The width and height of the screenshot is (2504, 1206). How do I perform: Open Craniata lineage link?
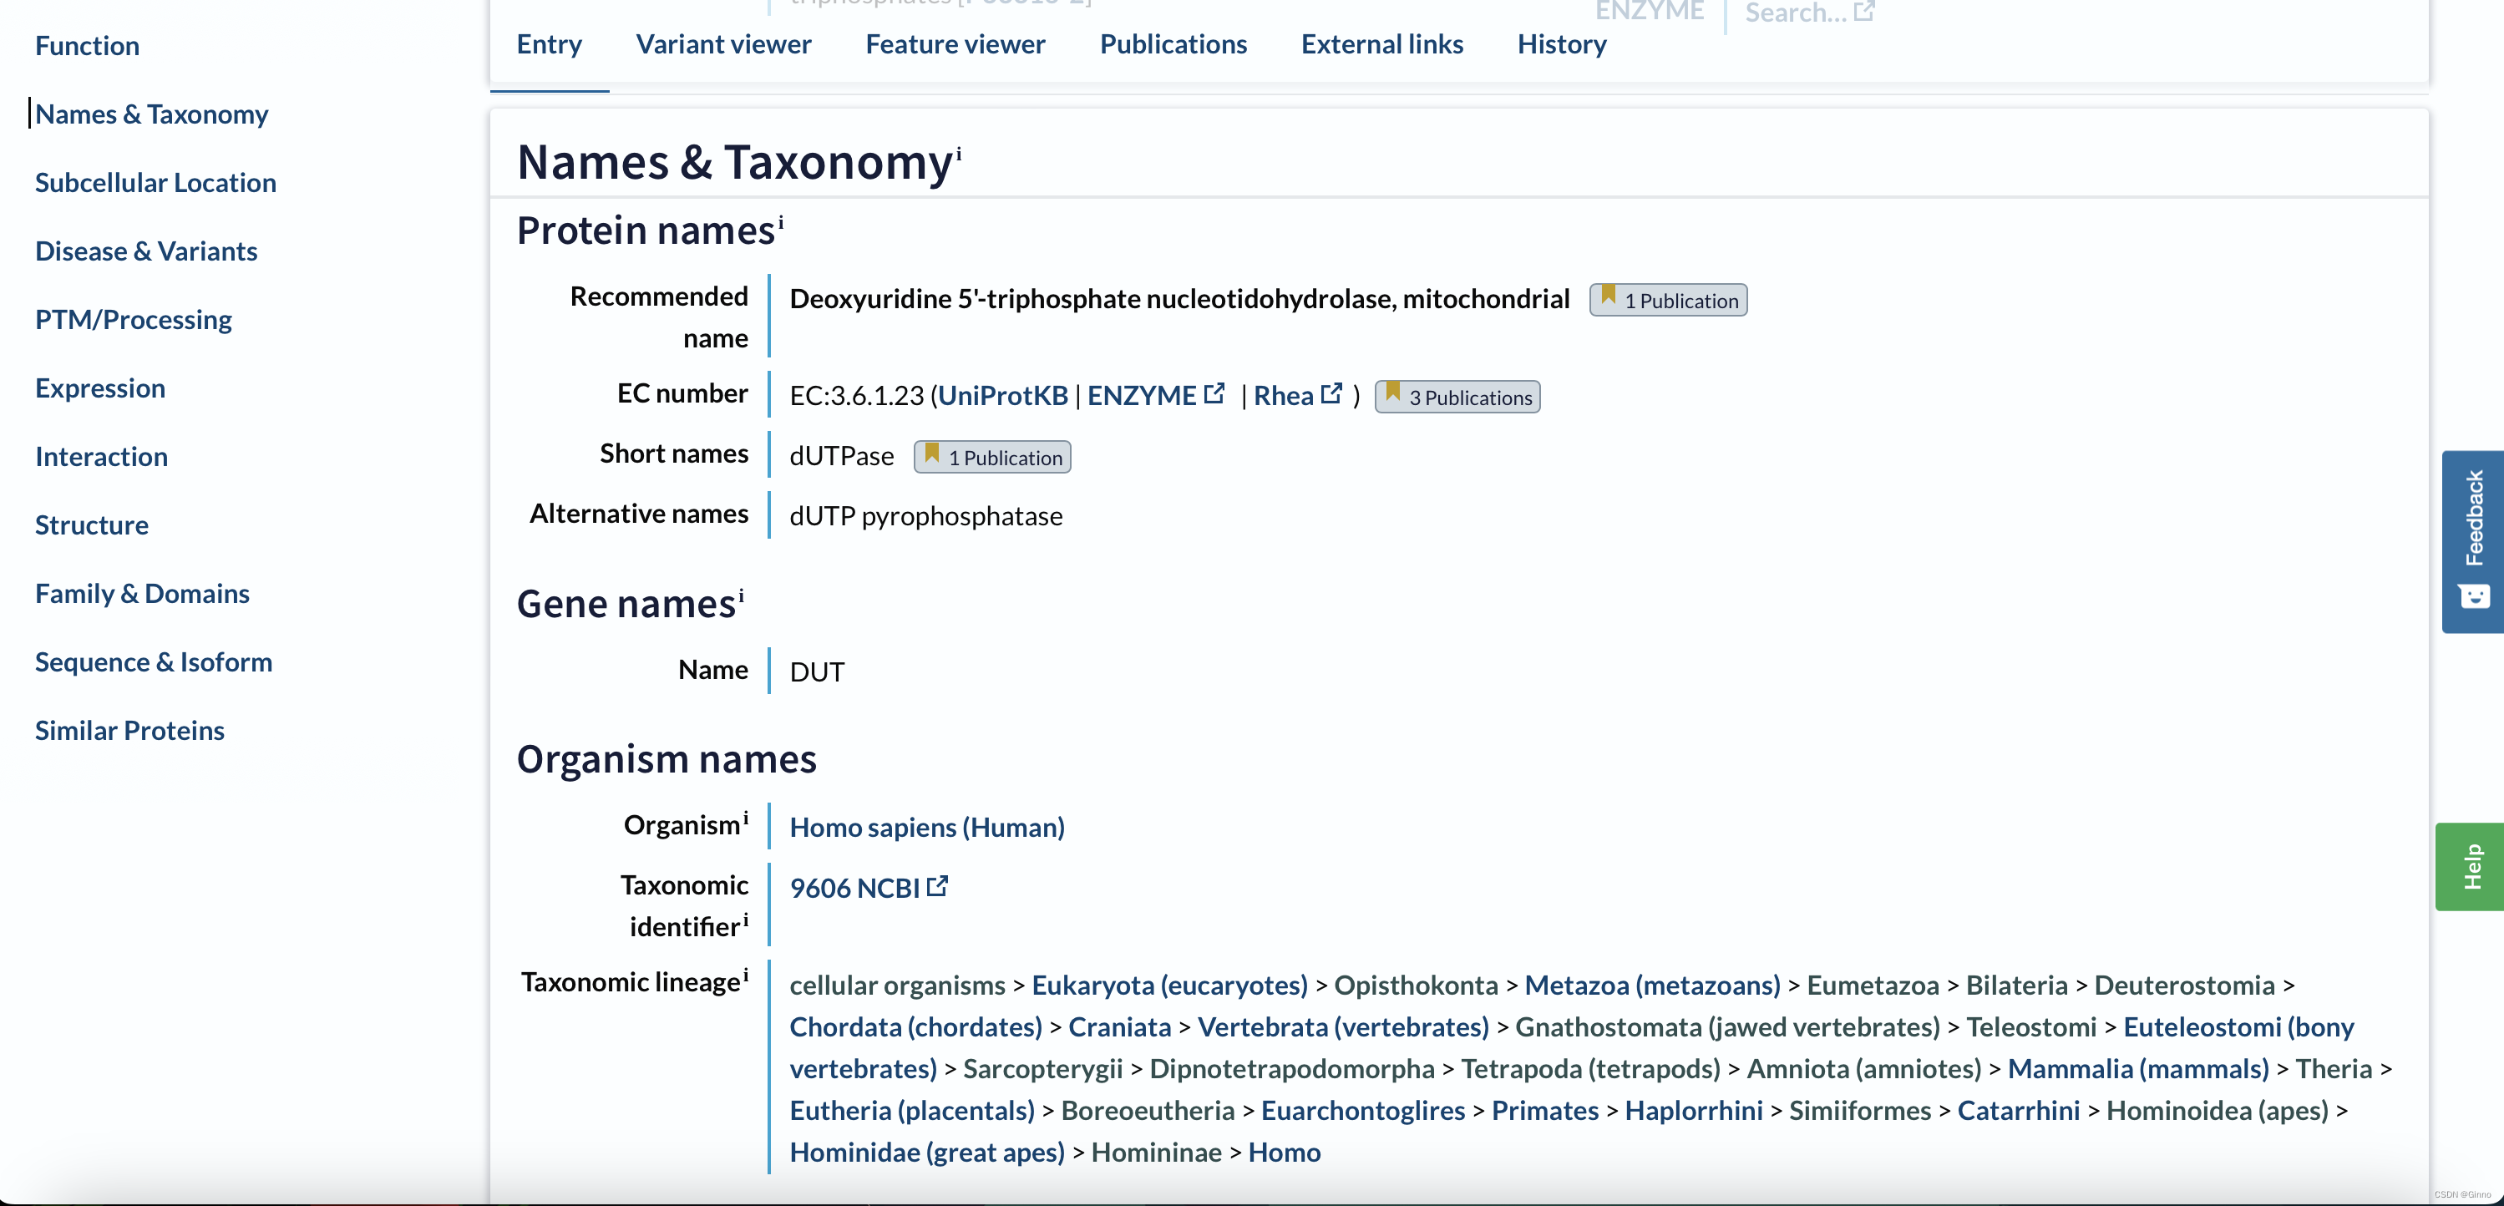[1120, 1027]
